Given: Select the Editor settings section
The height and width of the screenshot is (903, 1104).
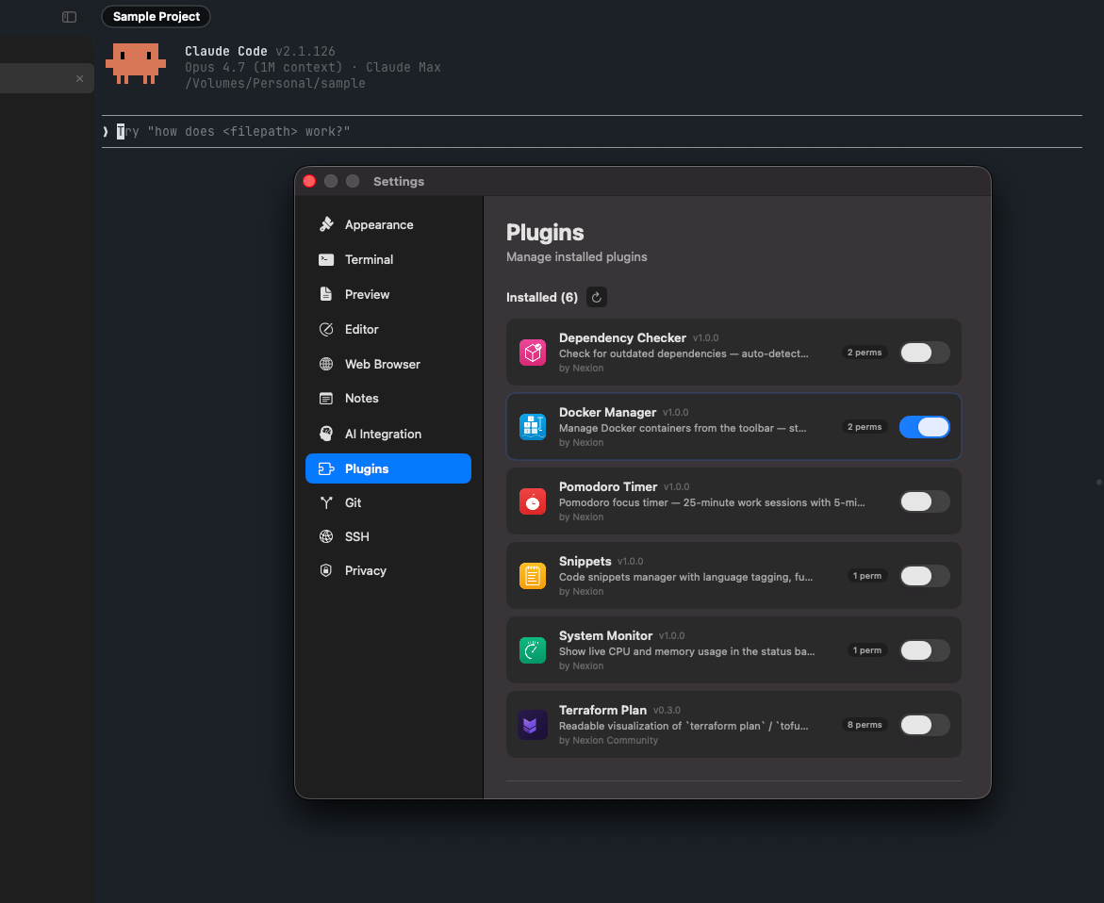Looking at the screenshot, I should pyautogui.click(x=387, y=329).
